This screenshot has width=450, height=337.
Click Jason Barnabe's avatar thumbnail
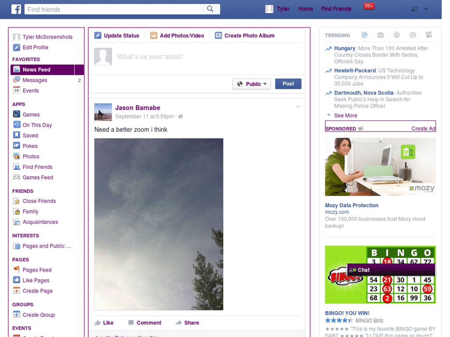click(103, 112)
